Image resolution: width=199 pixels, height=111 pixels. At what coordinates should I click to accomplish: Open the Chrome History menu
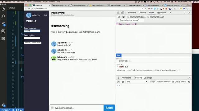(x=29, y=2)
